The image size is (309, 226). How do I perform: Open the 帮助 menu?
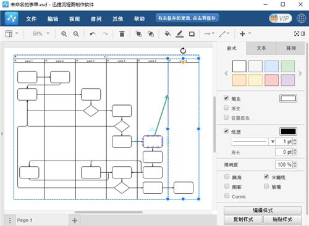140,19
